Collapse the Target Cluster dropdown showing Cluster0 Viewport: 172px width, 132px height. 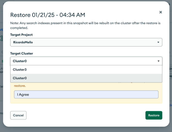(x=83, y=61)
